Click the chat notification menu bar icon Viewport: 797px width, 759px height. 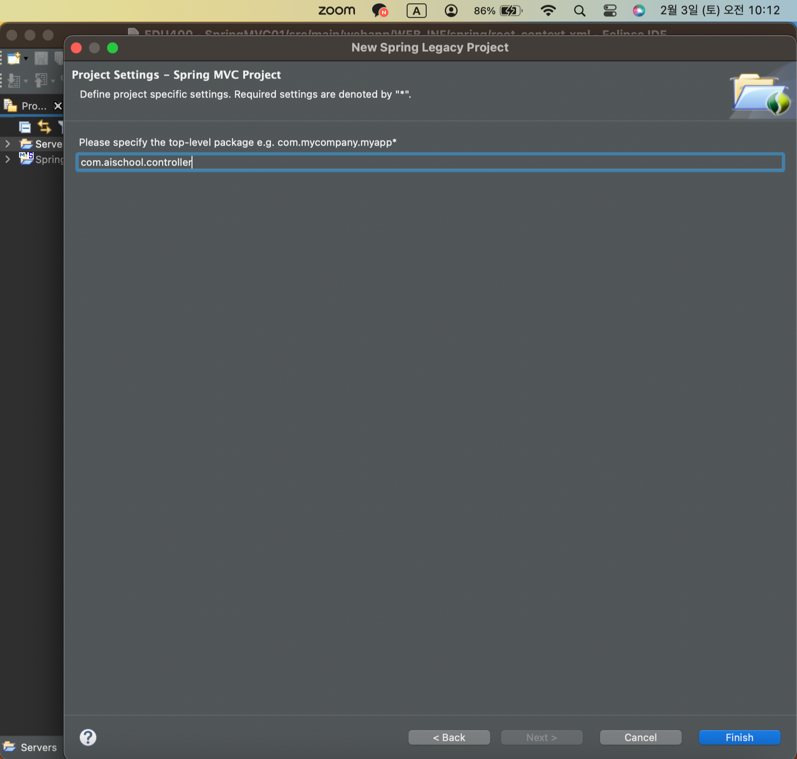coord(380,10)
